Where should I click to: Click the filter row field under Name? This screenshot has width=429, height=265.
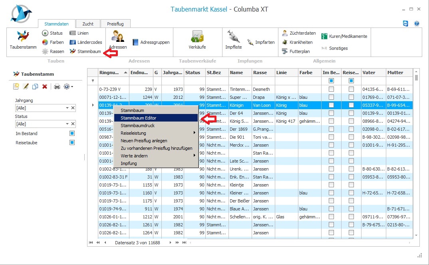coord(240,80)
